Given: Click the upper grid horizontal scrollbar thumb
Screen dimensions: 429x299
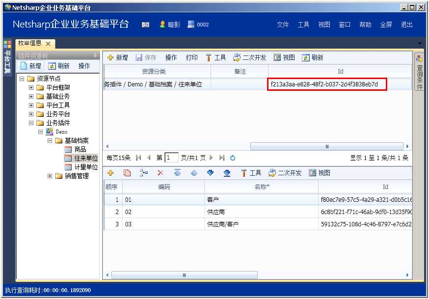Looking at the screenshot, I should (327, 146).
